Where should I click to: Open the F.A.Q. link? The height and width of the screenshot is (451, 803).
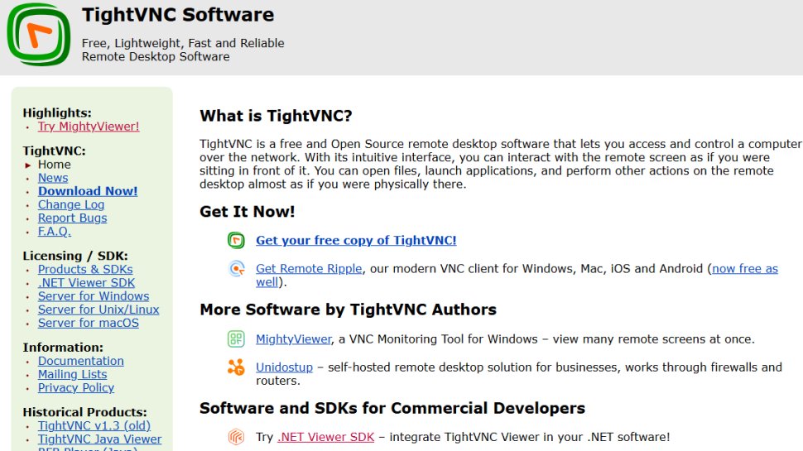coord(55,231)
